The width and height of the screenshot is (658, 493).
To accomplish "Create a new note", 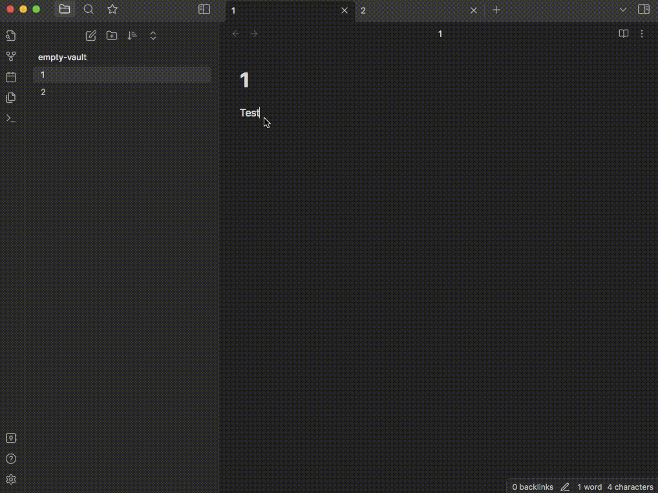I will [x=90, y=36].
